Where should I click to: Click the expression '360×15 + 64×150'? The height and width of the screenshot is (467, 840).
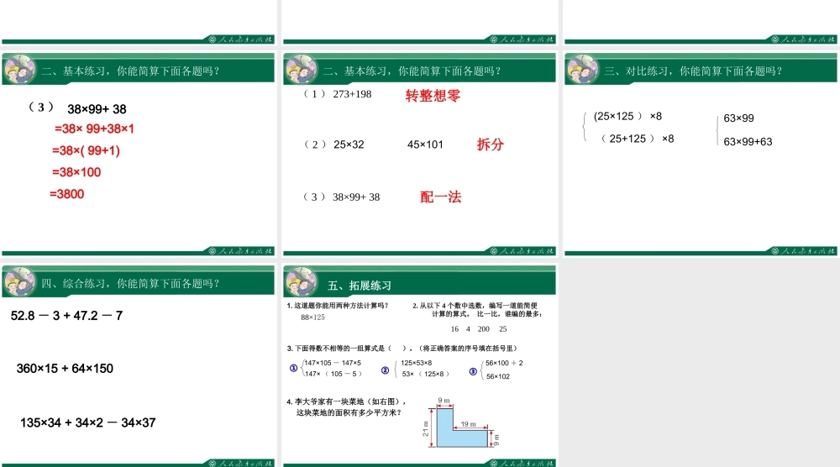click(65, 369)
